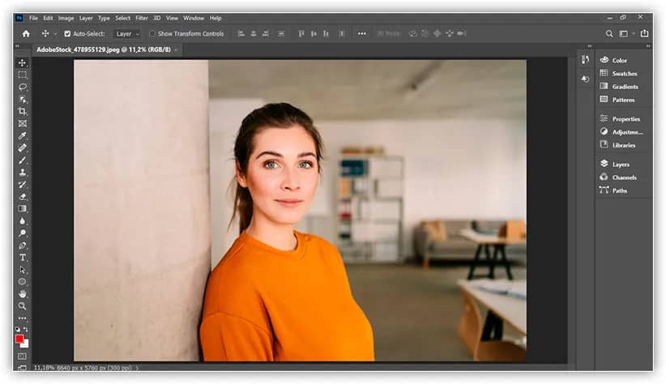Click the Home icon in options bar

pyautogui.click(x=26, y=34)
